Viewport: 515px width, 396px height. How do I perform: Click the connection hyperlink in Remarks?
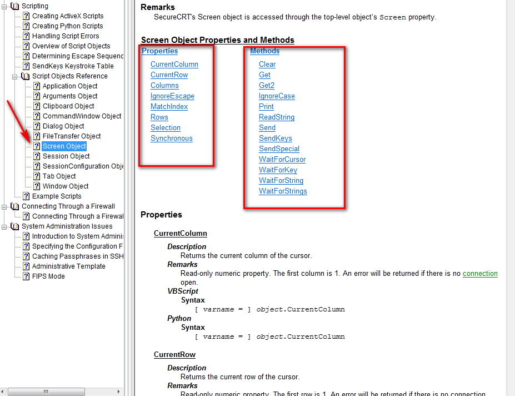coord(480,273)
